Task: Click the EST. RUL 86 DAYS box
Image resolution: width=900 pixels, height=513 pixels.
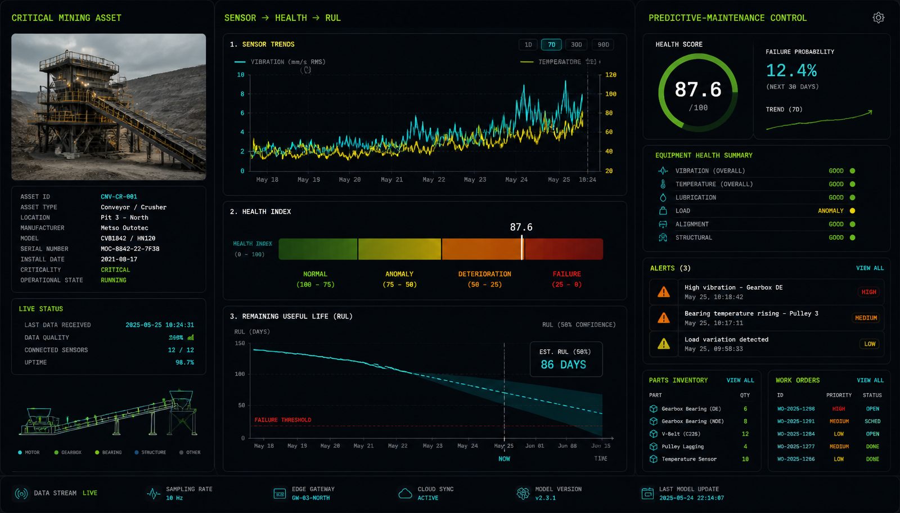Action: click(x=566, y=359)
